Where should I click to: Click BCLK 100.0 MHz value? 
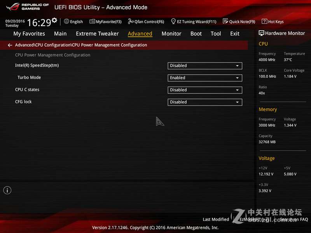tap(267, 76)
